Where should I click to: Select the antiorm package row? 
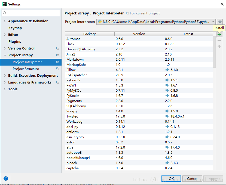(x=139, y=132)
